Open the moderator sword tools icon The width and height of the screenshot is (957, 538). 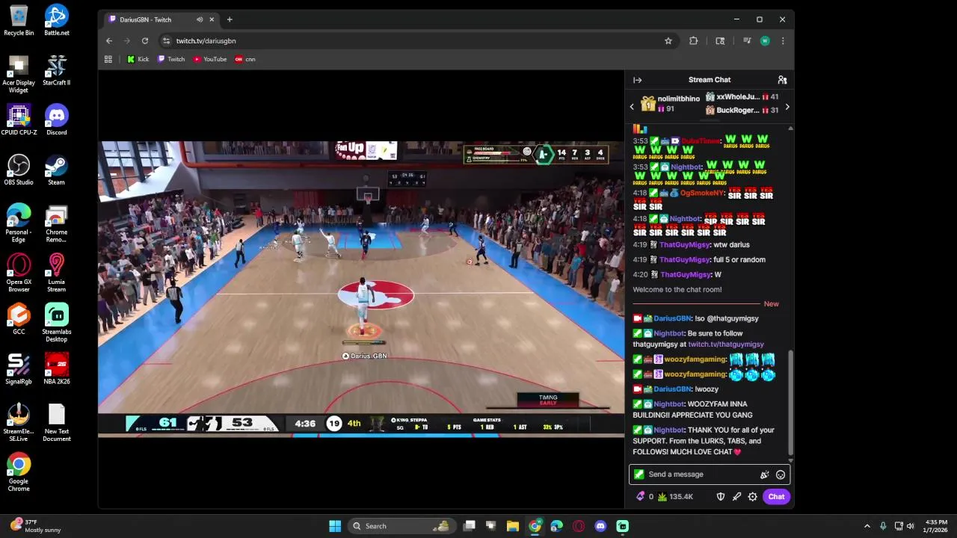coord(736,497)
